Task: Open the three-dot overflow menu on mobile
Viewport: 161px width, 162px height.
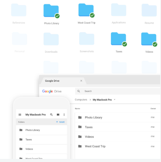Action: (64, 115)
